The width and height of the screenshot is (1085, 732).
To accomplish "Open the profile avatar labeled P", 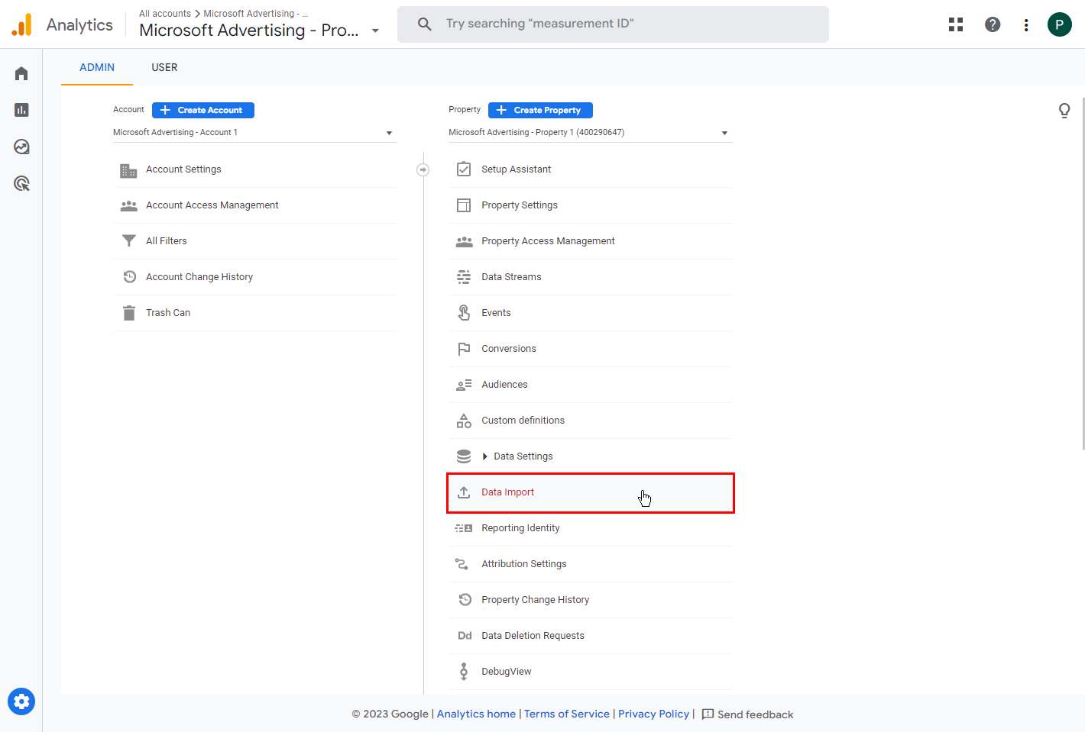I will pos(1059,24).
